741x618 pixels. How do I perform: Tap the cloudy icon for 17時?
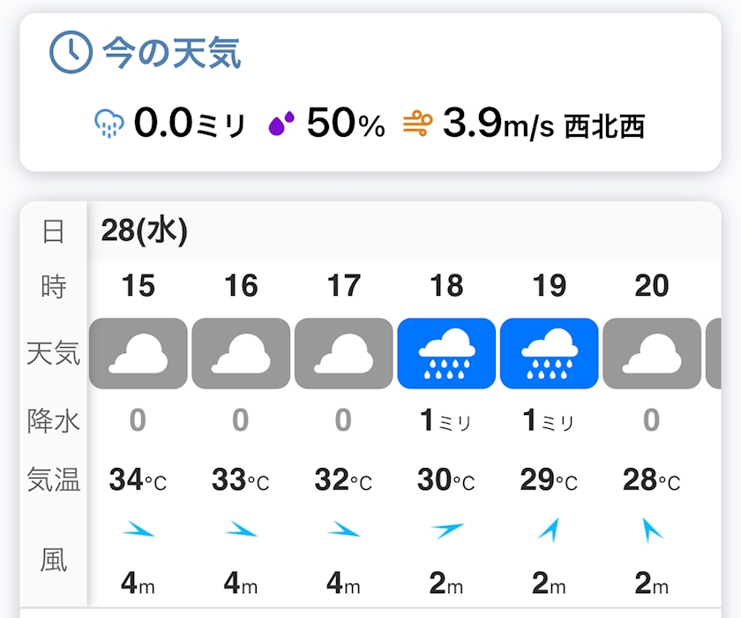point(343,353)
